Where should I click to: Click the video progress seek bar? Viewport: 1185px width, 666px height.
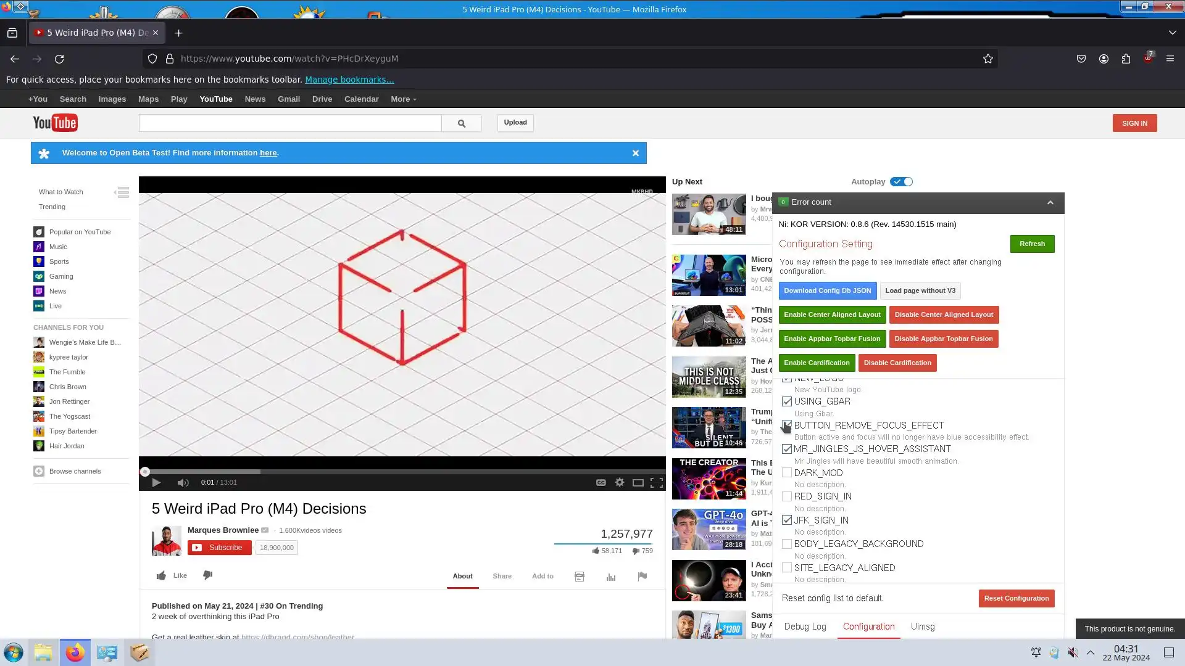click(x=401, y=472)
